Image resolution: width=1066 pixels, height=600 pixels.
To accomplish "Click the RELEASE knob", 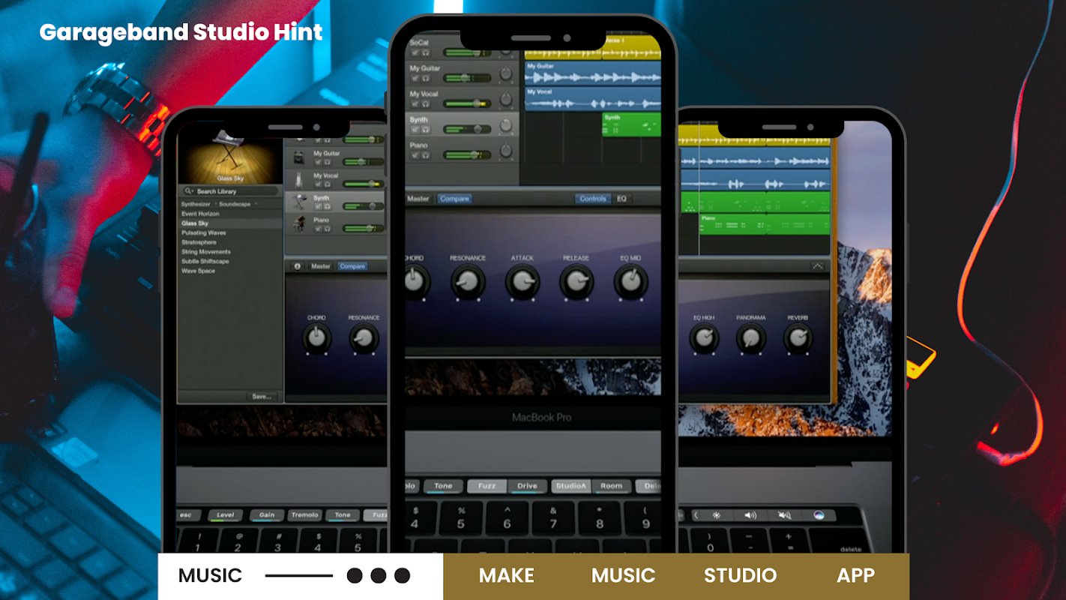I will point(576,283).
